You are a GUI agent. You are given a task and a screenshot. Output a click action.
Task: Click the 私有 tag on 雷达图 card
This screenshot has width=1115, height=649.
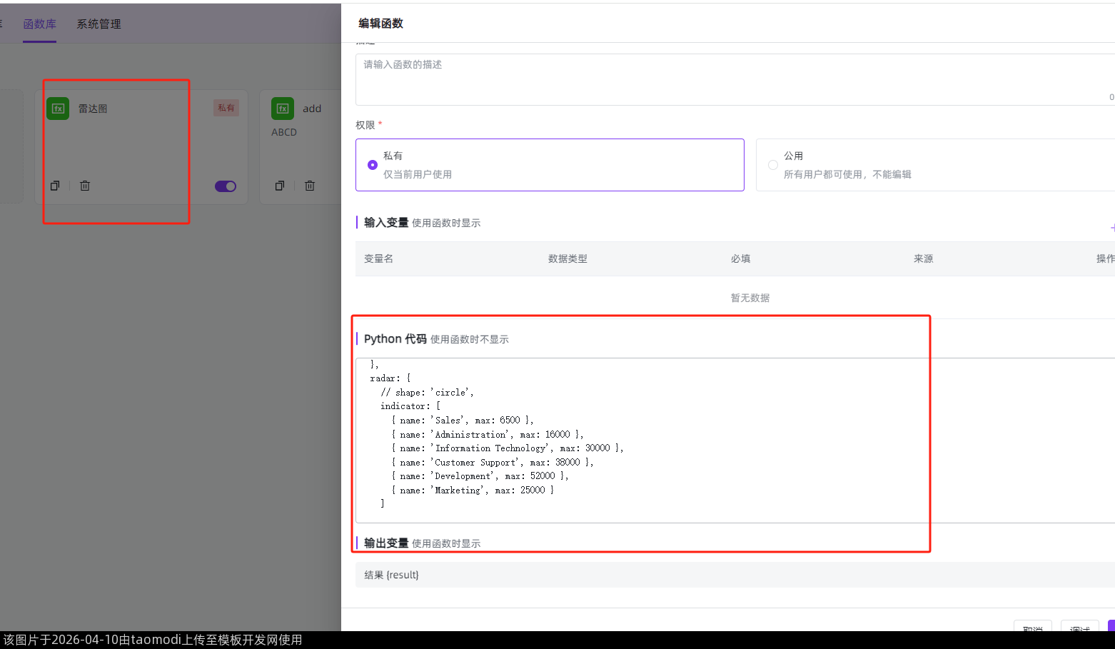pos(226,108)
